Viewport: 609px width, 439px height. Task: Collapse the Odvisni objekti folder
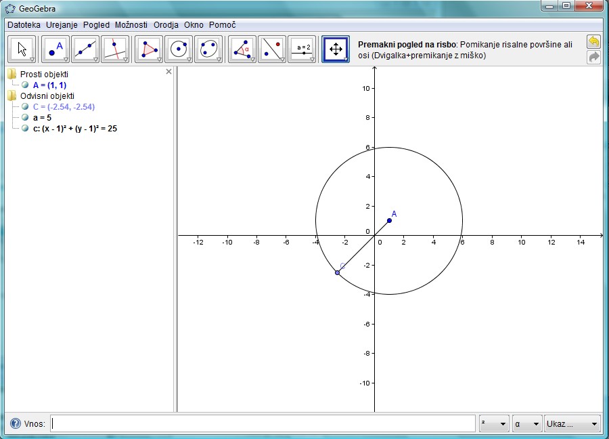(x=12, y=96)
